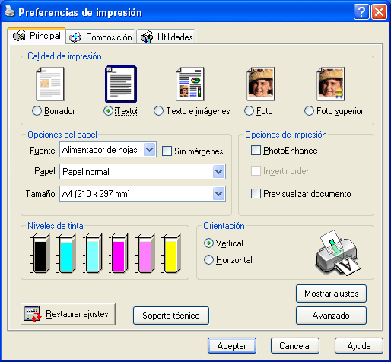Click the magenta ink level bar

coord(119,253)
